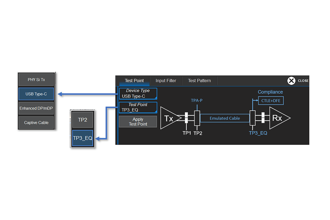Image resolution: width=330 pixels, height=220 pixels.
Task: Switch to the Input Filter tab
Action: point(166,81)
